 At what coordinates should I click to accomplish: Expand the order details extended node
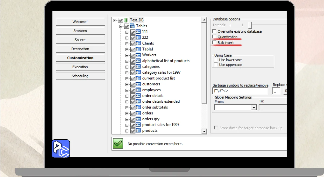pyautogui.click(x=127, y=102)
